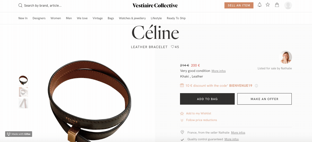Open the Lifestyle menu
Viewport: 312px width, 142px height.
click(x=156, y=18)
